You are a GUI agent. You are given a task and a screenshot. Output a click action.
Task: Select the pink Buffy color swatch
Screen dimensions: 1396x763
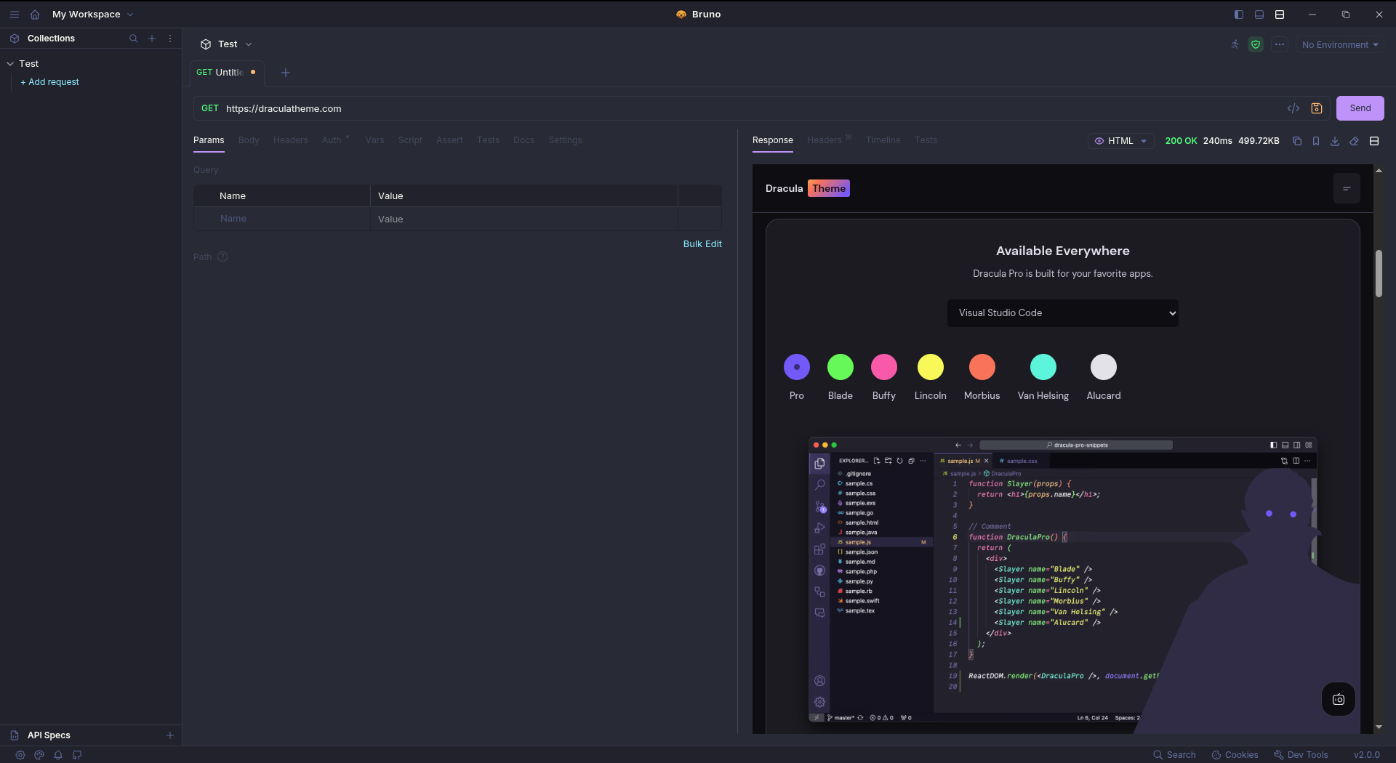tap(884, 367)
